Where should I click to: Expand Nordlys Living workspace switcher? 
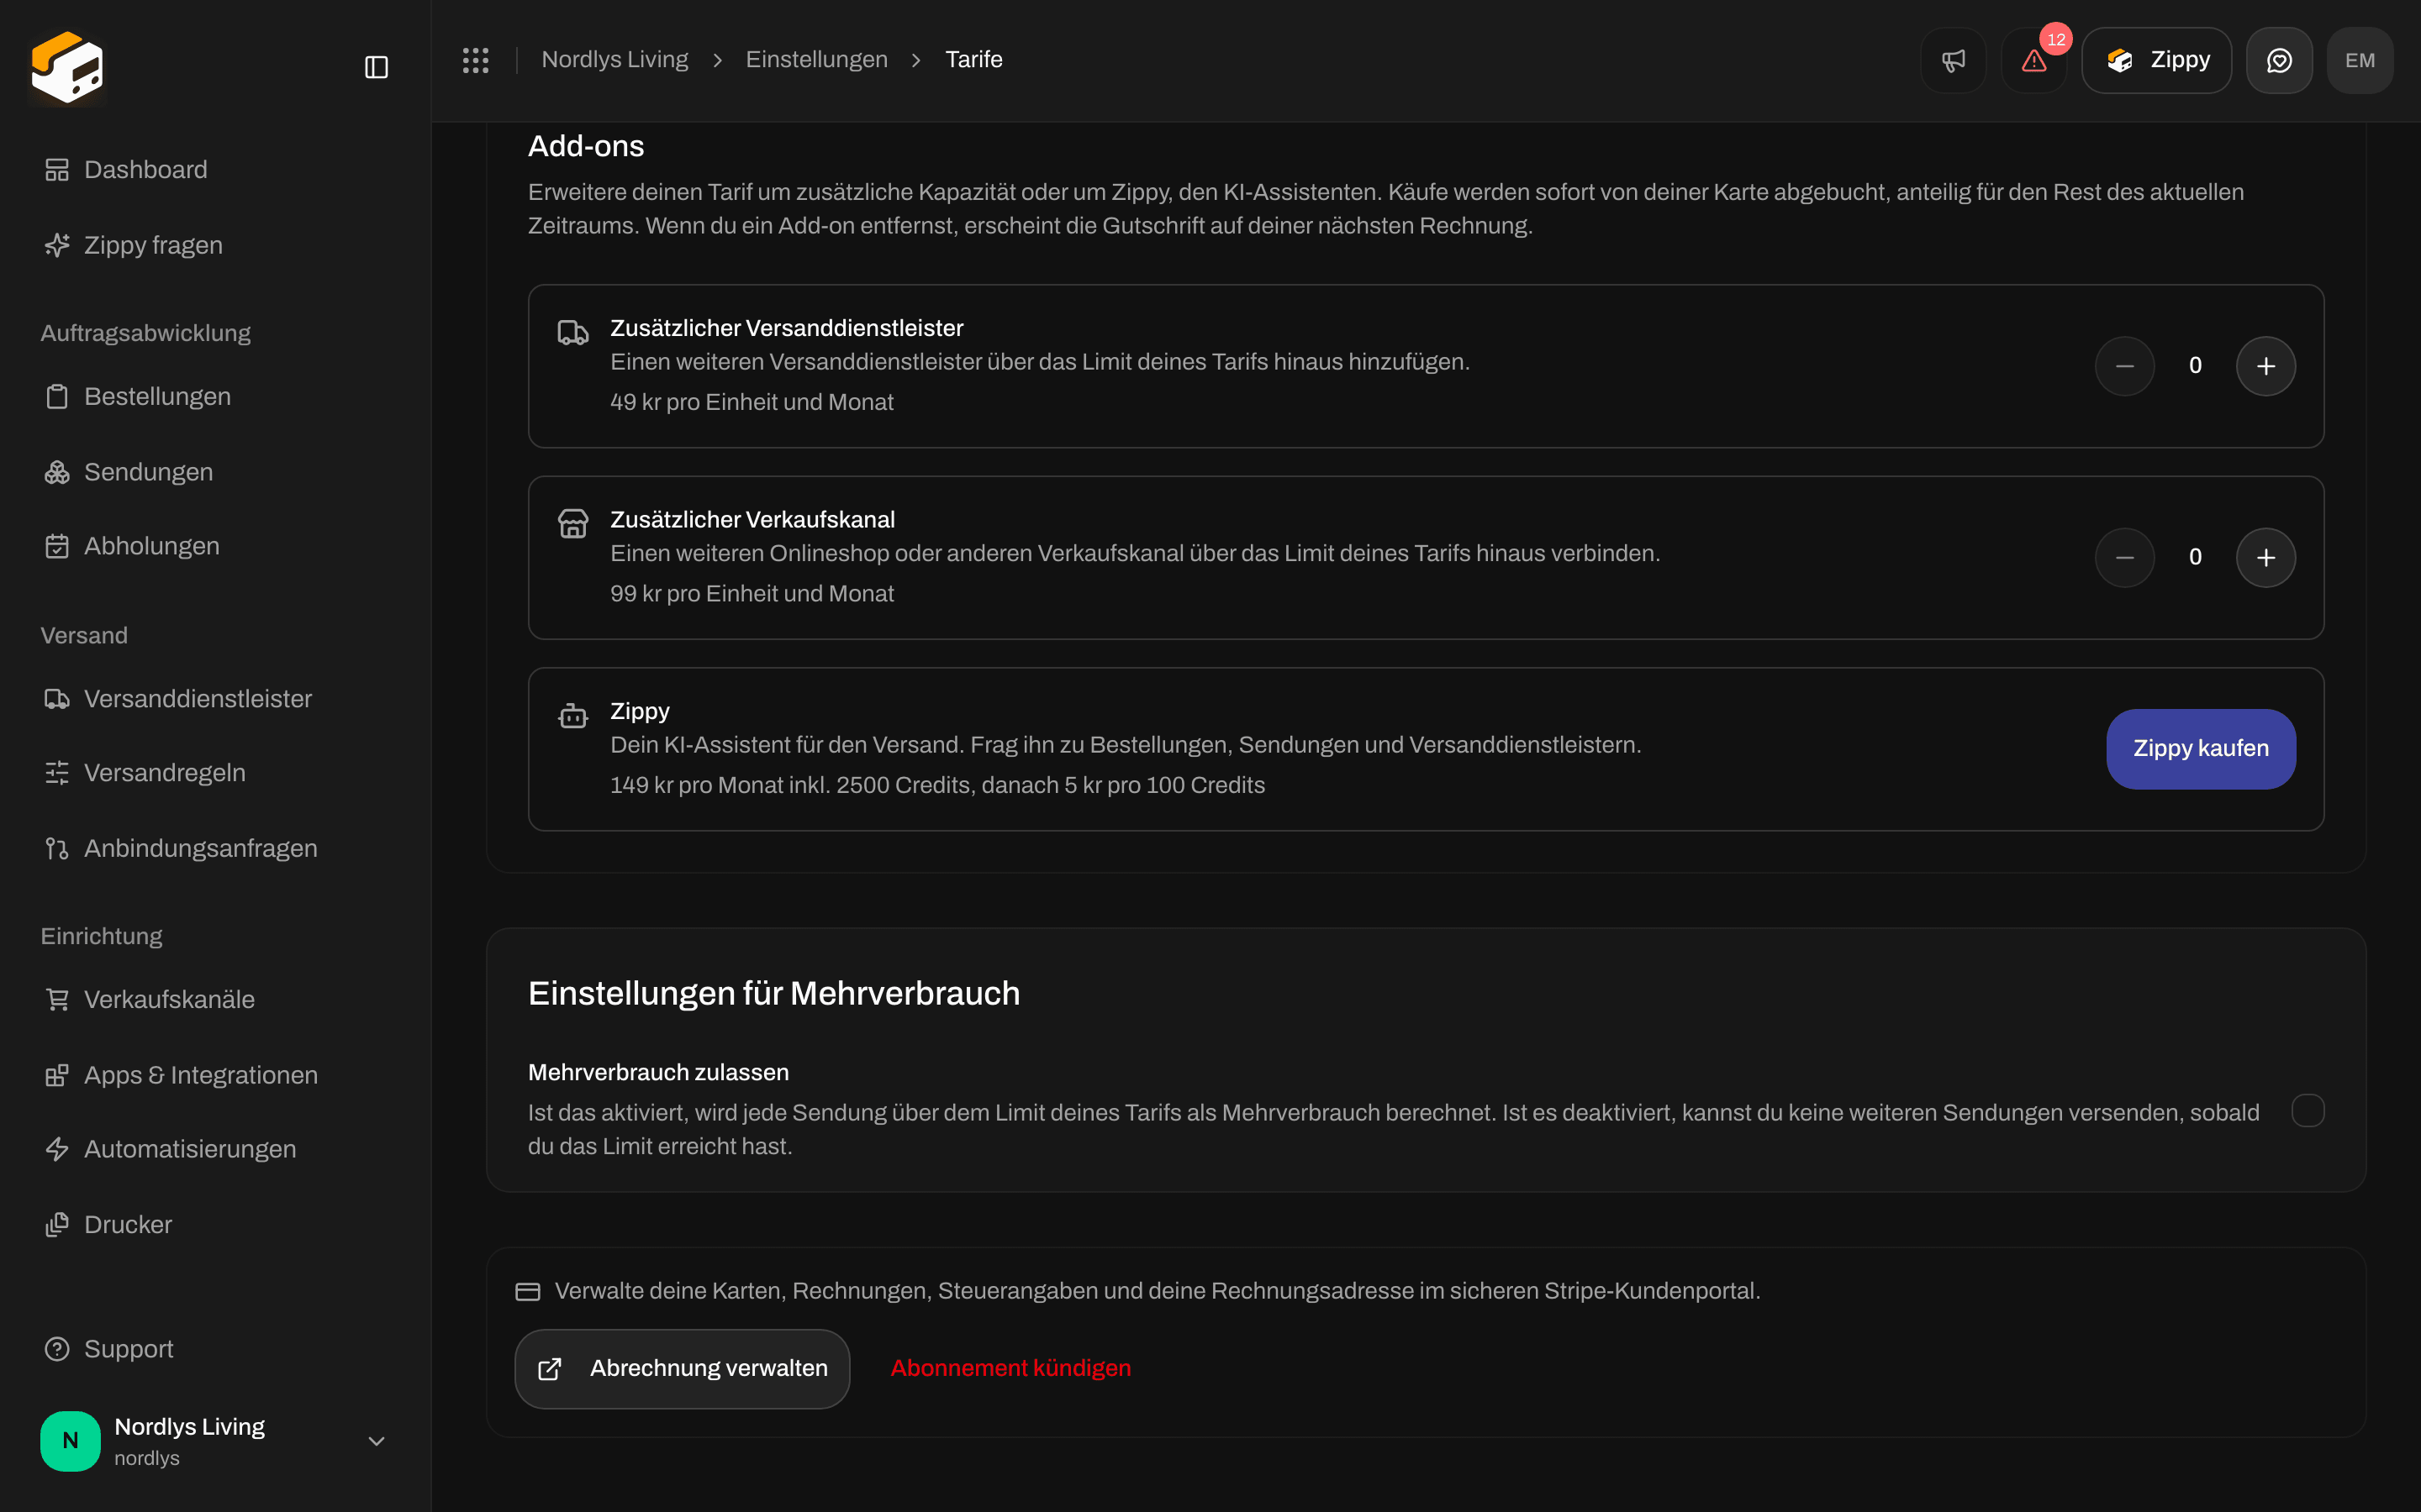(215, 1441)
